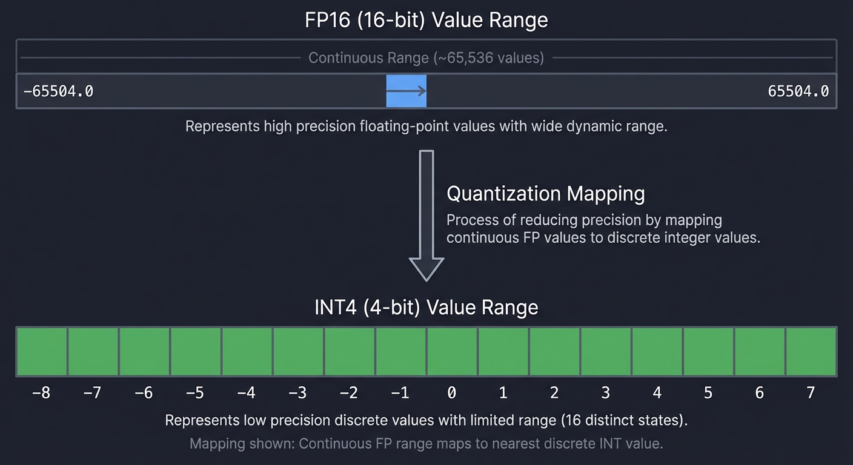Click the blue slider marker on the FP16 range

tap(406, 91)
